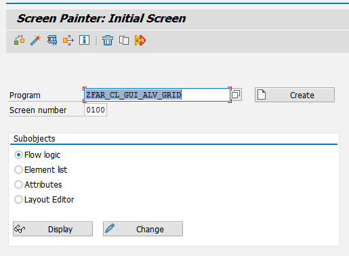Click the Rename screen toolbar icon
349x256 pixels.
[140, 41]
